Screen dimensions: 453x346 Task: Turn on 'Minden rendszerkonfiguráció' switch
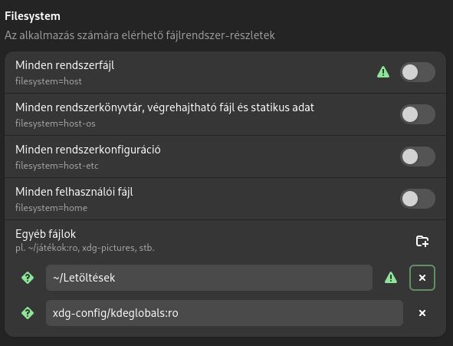(x=418, y=157)
